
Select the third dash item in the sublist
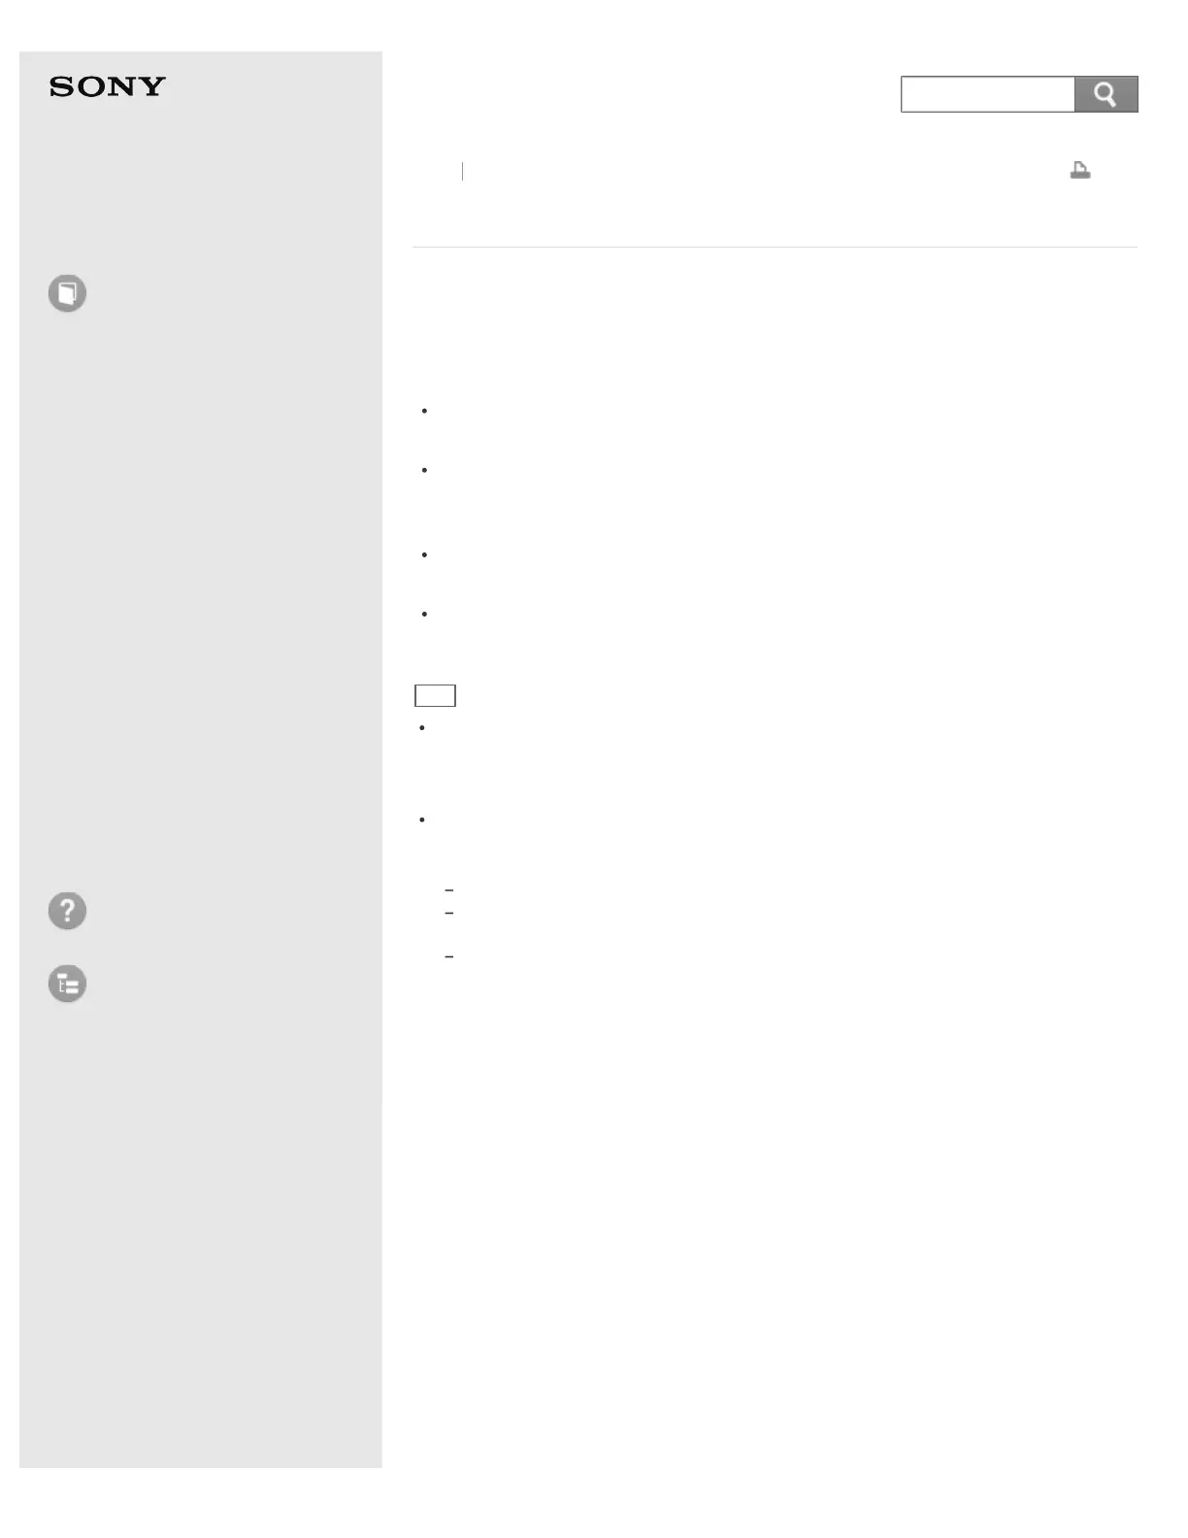448,957
